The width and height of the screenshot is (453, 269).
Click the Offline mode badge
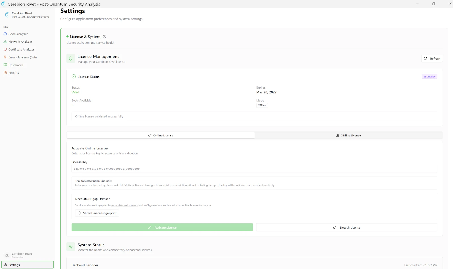262,105
